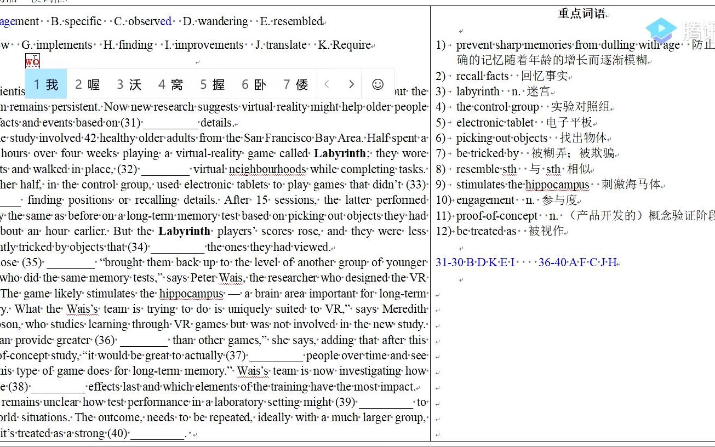Click the underlined word 'neighbourhoods'
The width and height of the screenshot is (715, 447).
click(268, 169)
